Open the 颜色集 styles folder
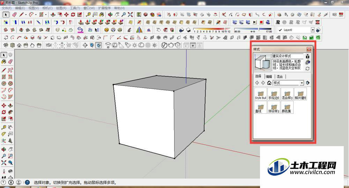This screenshot has height=188, width=349. coord(287,107)
